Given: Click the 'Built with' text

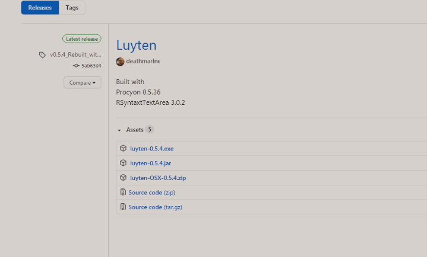Looking at the screenshot, I should coord(130,82).
